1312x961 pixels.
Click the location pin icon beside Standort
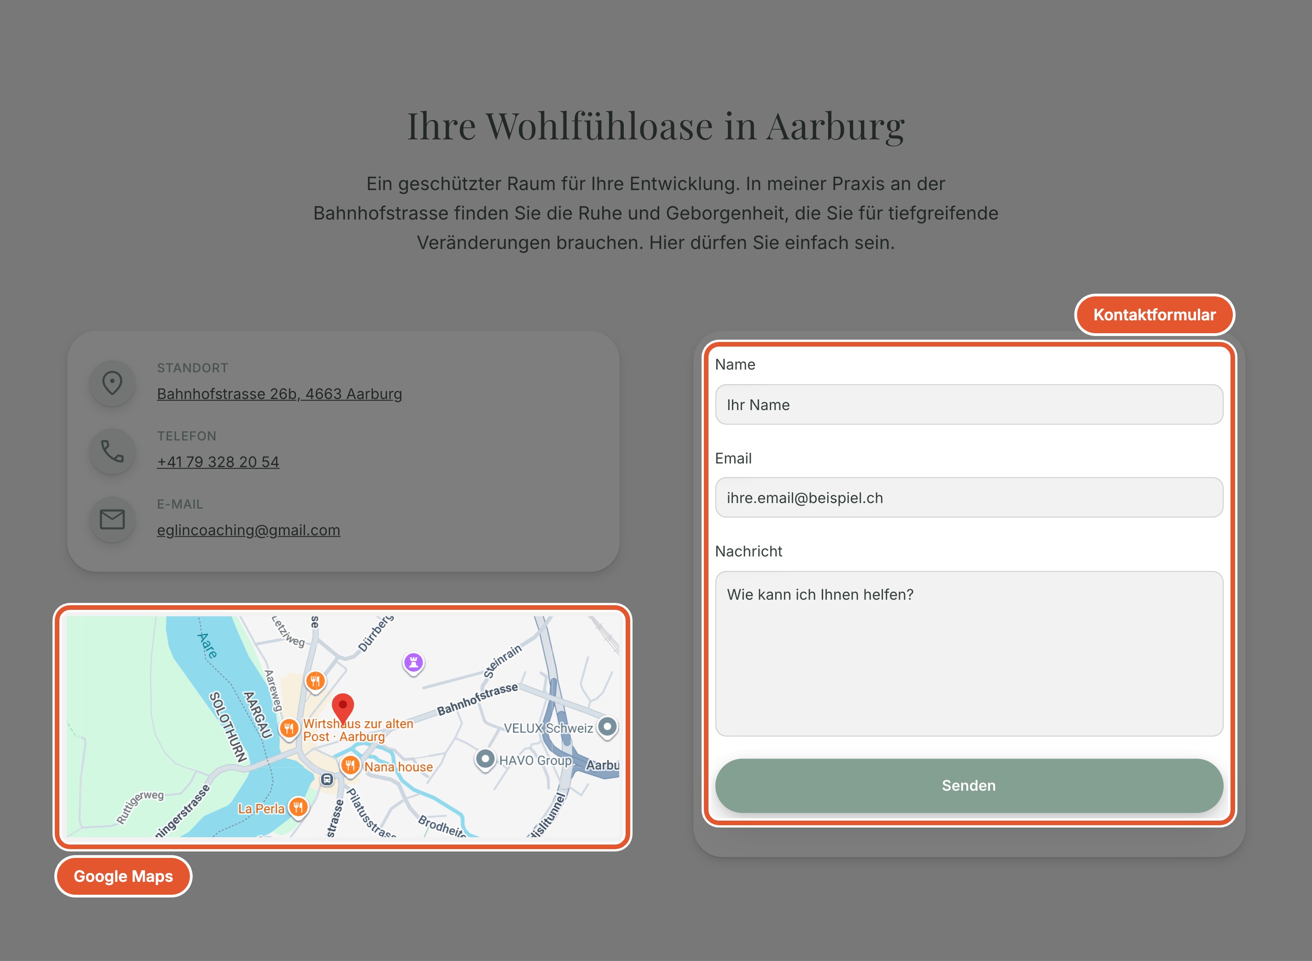pyautogui.click(x=112, y=383)
